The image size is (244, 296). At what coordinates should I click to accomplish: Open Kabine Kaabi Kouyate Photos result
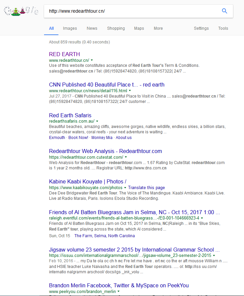click(88, 181)
